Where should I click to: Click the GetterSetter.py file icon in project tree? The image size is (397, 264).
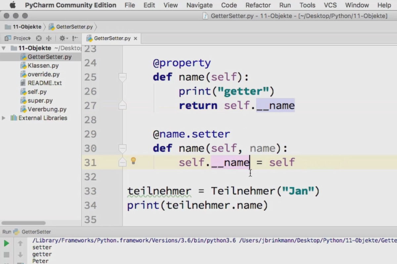pos(23,57)
